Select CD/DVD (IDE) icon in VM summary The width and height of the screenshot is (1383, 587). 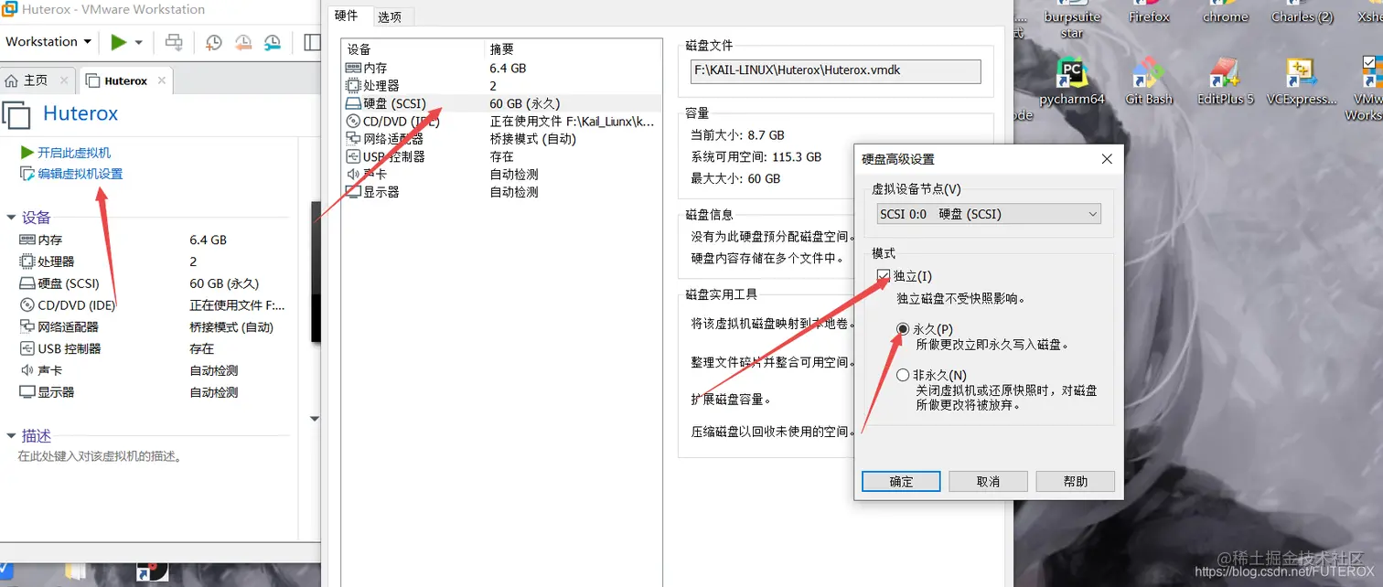point(27,305)
